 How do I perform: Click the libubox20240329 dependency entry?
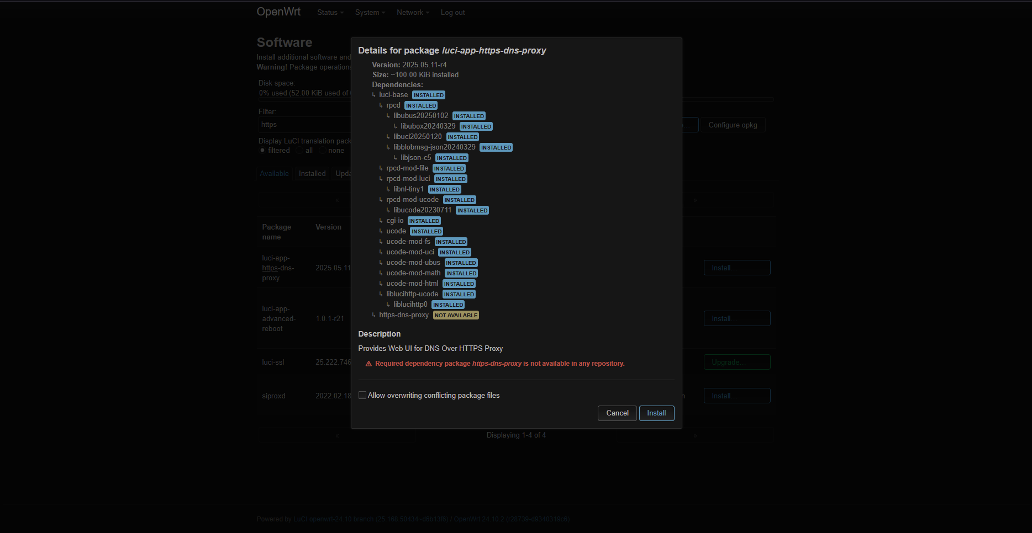(x=428, y=126)
